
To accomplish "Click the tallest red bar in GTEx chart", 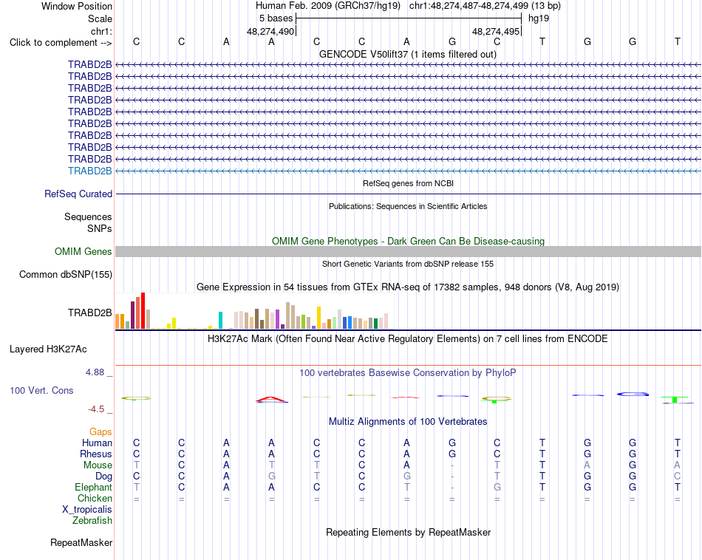I will pos(143,311).
